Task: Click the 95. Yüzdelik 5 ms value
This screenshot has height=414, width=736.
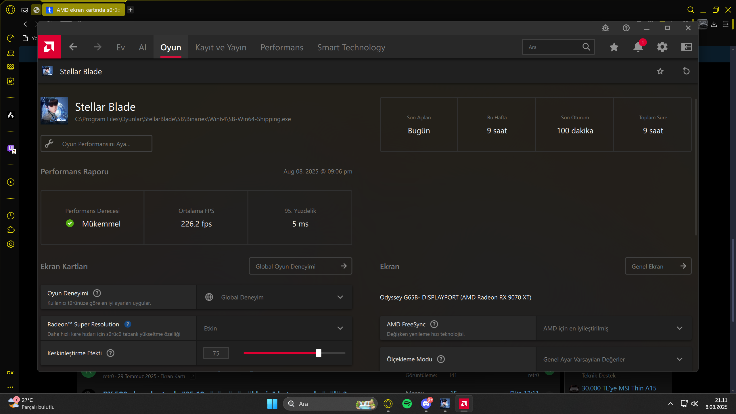Action: (x=300, y=224)
